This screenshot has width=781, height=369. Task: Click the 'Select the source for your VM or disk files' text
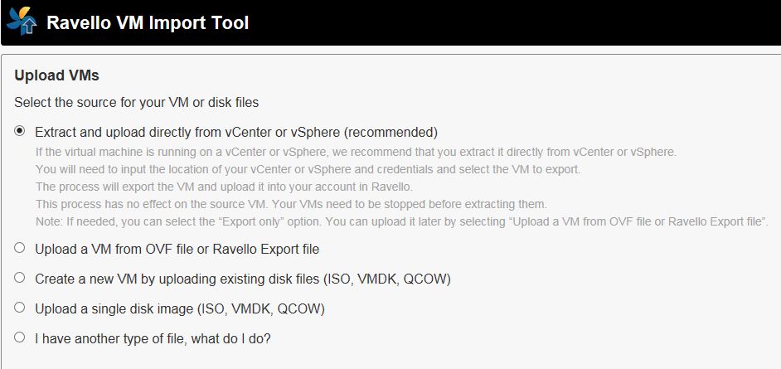point(137,103)
